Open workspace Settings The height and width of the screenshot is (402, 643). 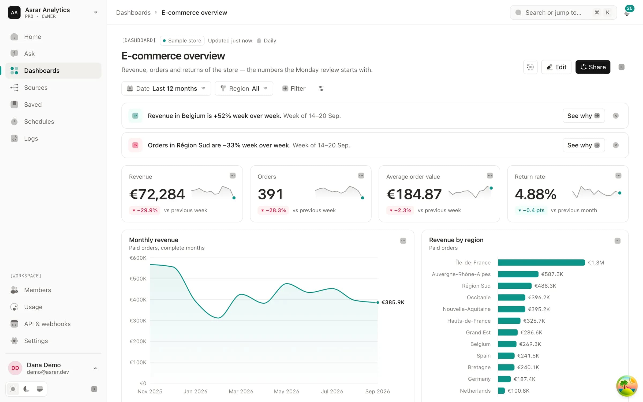(x=53, y=341)
